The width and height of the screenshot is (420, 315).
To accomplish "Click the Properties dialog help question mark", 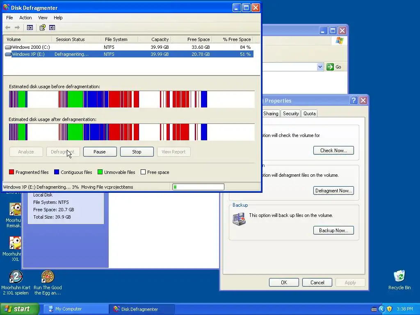I will (x=354, y=100).
